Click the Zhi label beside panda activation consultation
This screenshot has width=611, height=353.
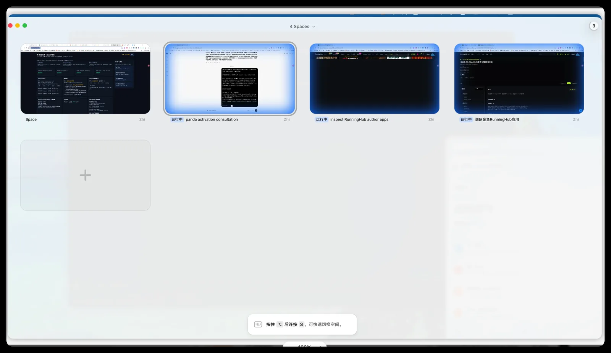(x=287, y=120)
